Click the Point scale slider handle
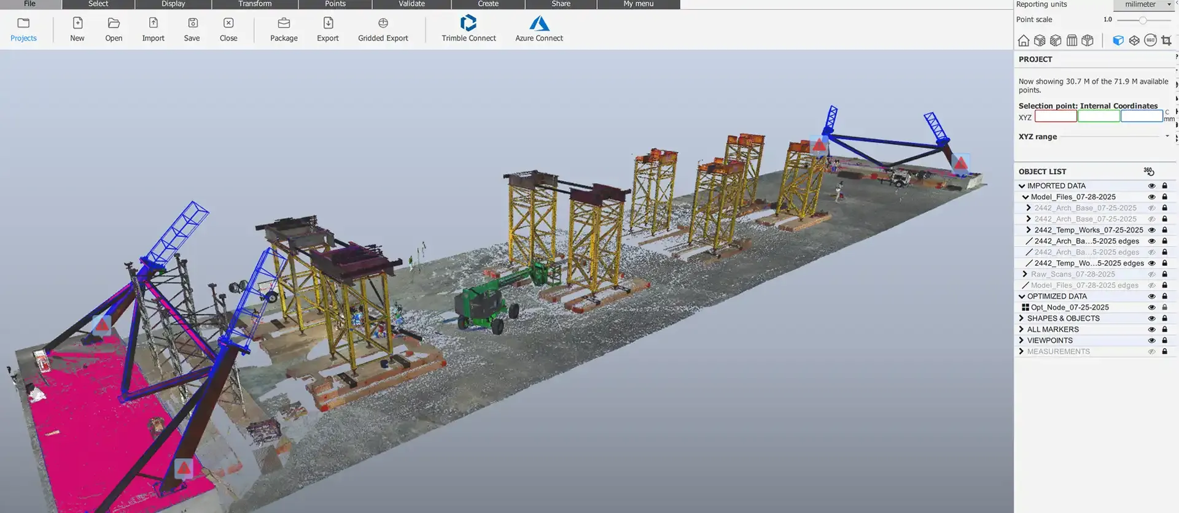The image size is (1179, 513). coord(1143,20)
